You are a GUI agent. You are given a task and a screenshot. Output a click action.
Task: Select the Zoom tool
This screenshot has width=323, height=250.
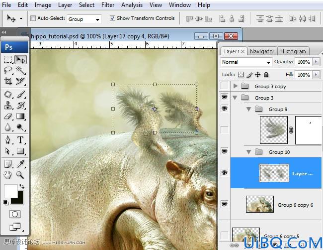tap(20, 175)
